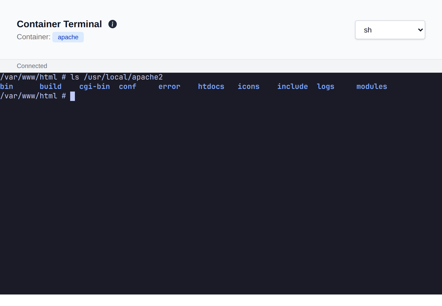Click the 'include' directory entry
This screenshot has height=306, width=442.
[292, 87]
